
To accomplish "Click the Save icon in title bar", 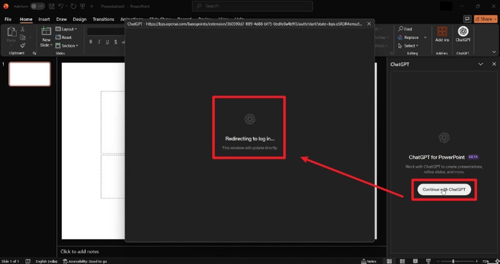I will pos(52,6).
